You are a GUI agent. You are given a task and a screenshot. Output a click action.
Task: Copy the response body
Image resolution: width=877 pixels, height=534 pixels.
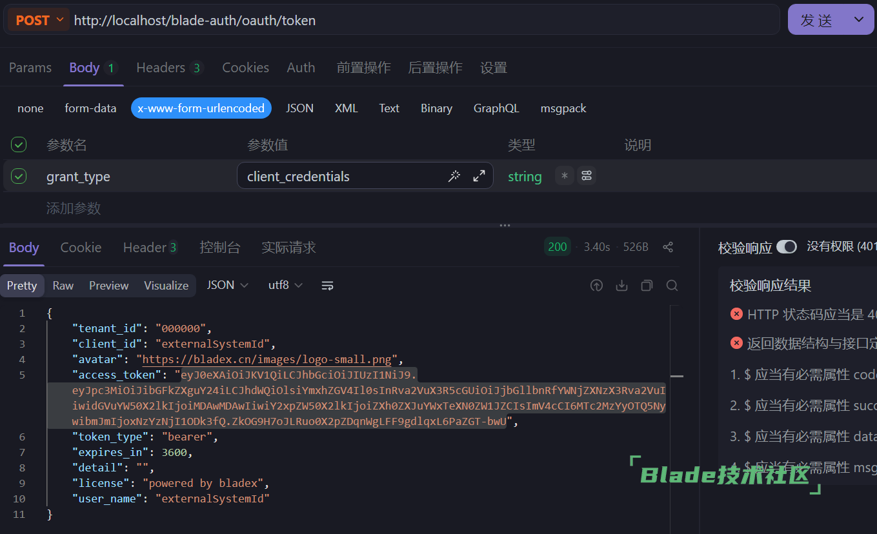[x=647, y=285]
